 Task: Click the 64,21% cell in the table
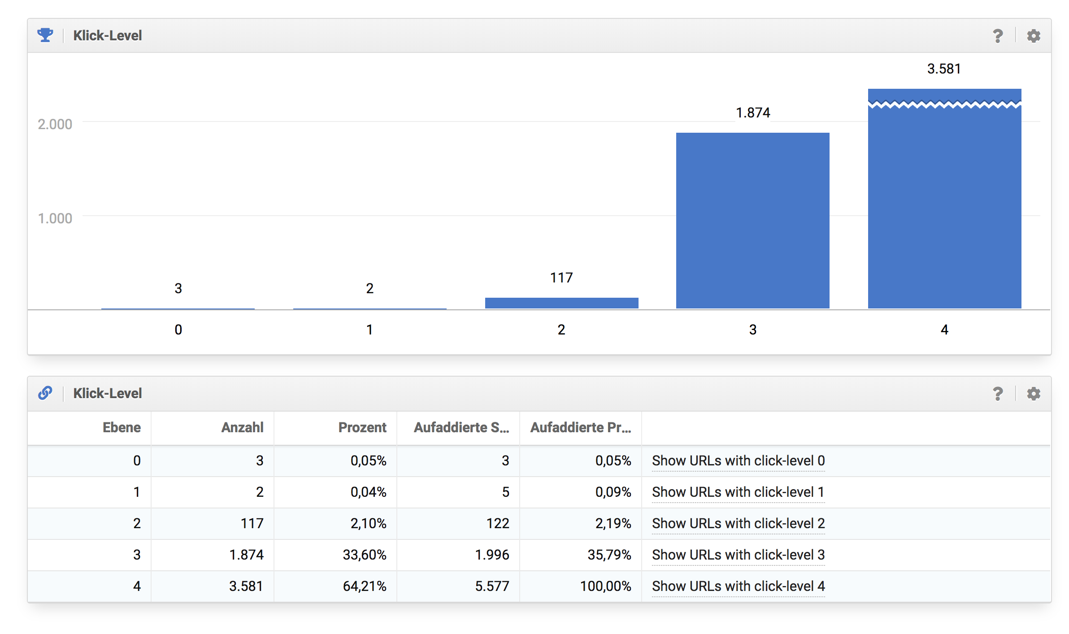[364, 586]
